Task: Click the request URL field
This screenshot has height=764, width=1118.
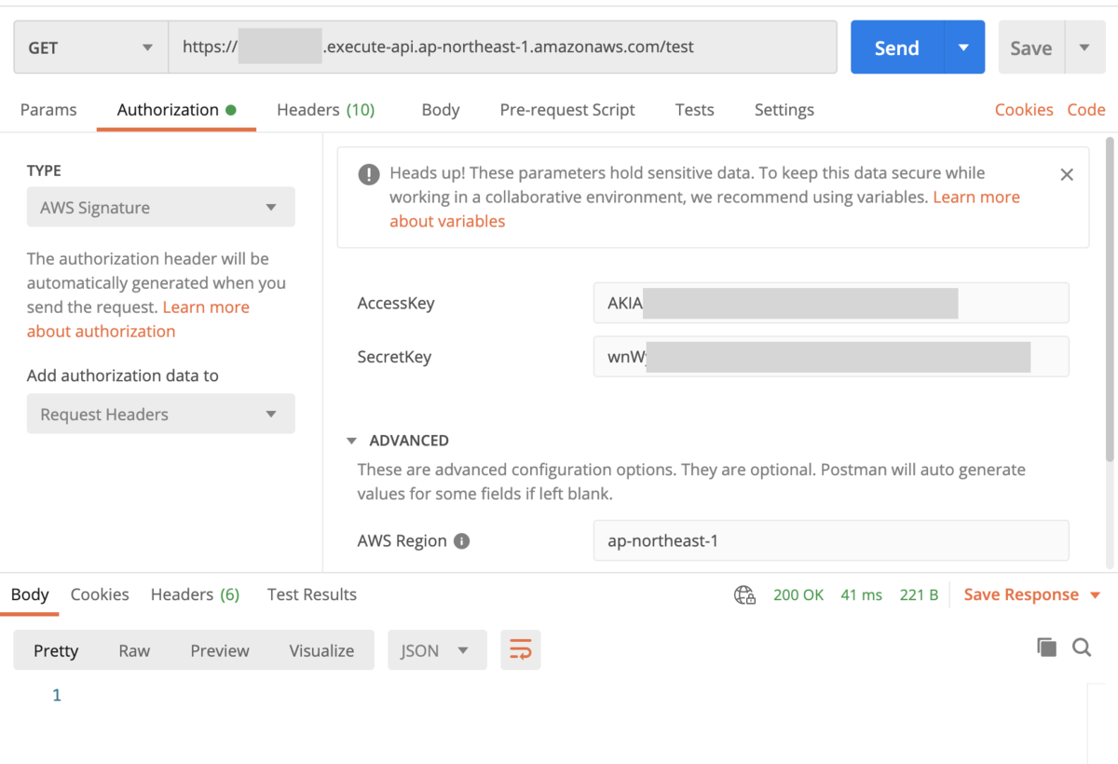Action: pyautogui.click(x=502, y=48)
